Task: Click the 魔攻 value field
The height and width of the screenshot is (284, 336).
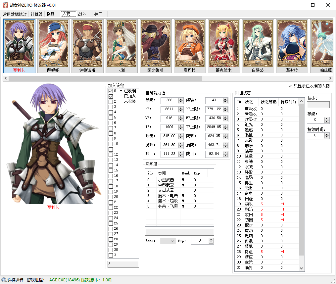Action: (169, 145)
